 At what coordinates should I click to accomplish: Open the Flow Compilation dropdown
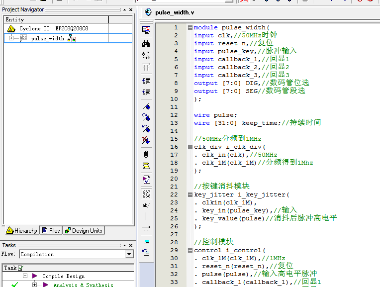[x=129, y=254]
